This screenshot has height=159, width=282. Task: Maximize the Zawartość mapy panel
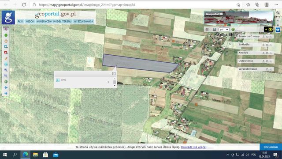[x=267, y=36]
